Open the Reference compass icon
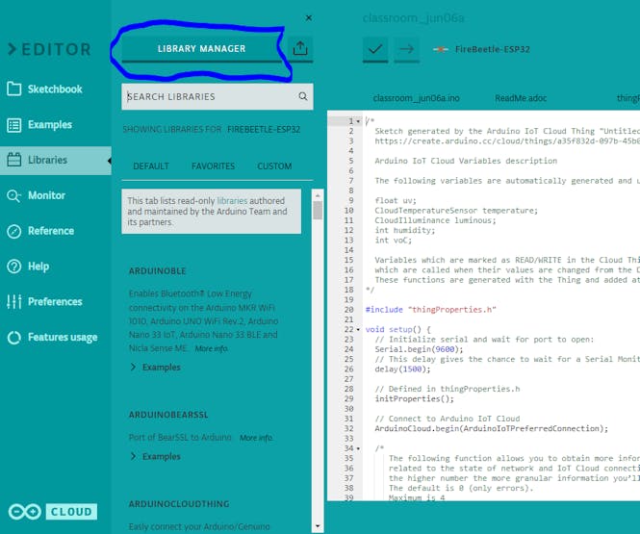The width and height of the screenshot is (640, 534). coord(14,231)
